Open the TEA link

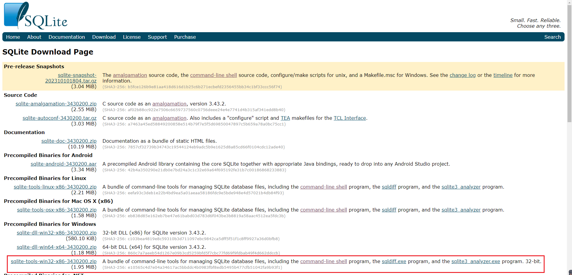click(285, 118)
